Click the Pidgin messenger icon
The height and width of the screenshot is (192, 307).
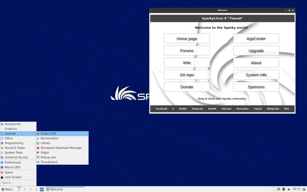tap(38, 153)
